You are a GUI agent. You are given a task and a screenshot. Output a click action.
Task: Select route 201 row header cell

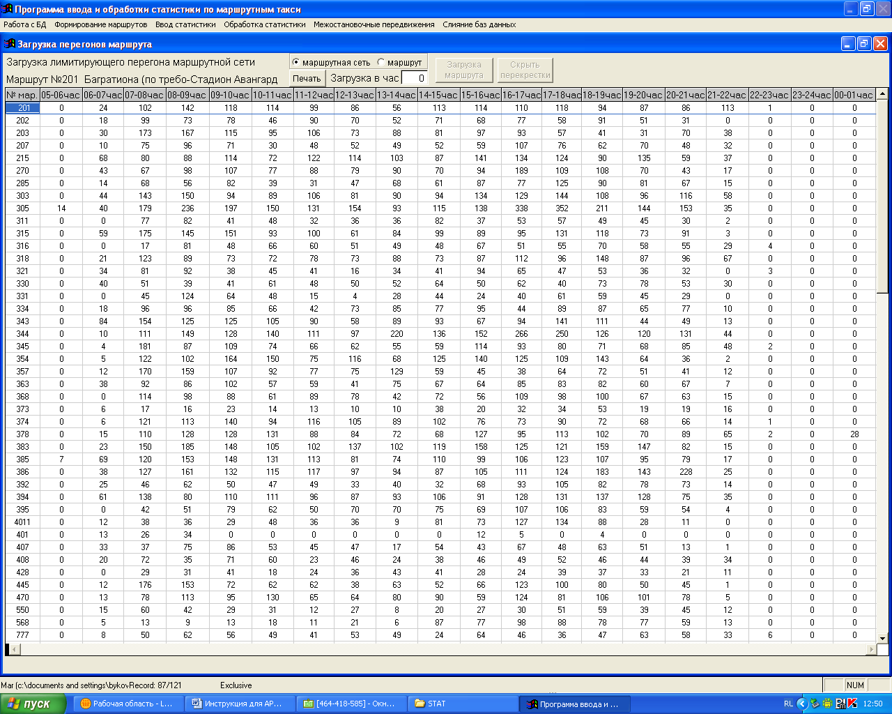click(x=22, y=108)
